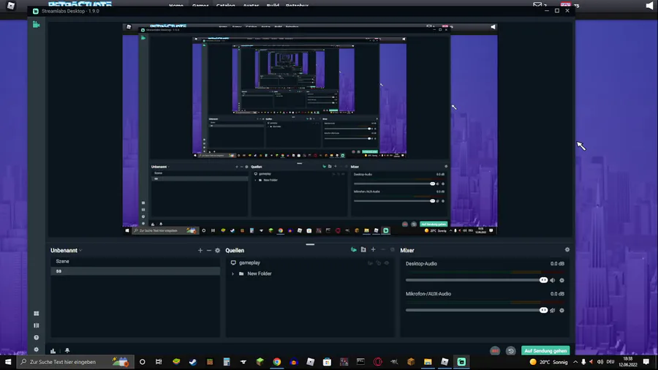Open the help icon in the sidebar
The height and width of the screenshot is (370, 658).
pos(36,337)
